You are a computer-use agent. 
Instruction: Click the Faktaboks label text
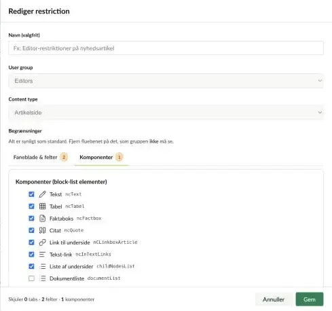61,219
